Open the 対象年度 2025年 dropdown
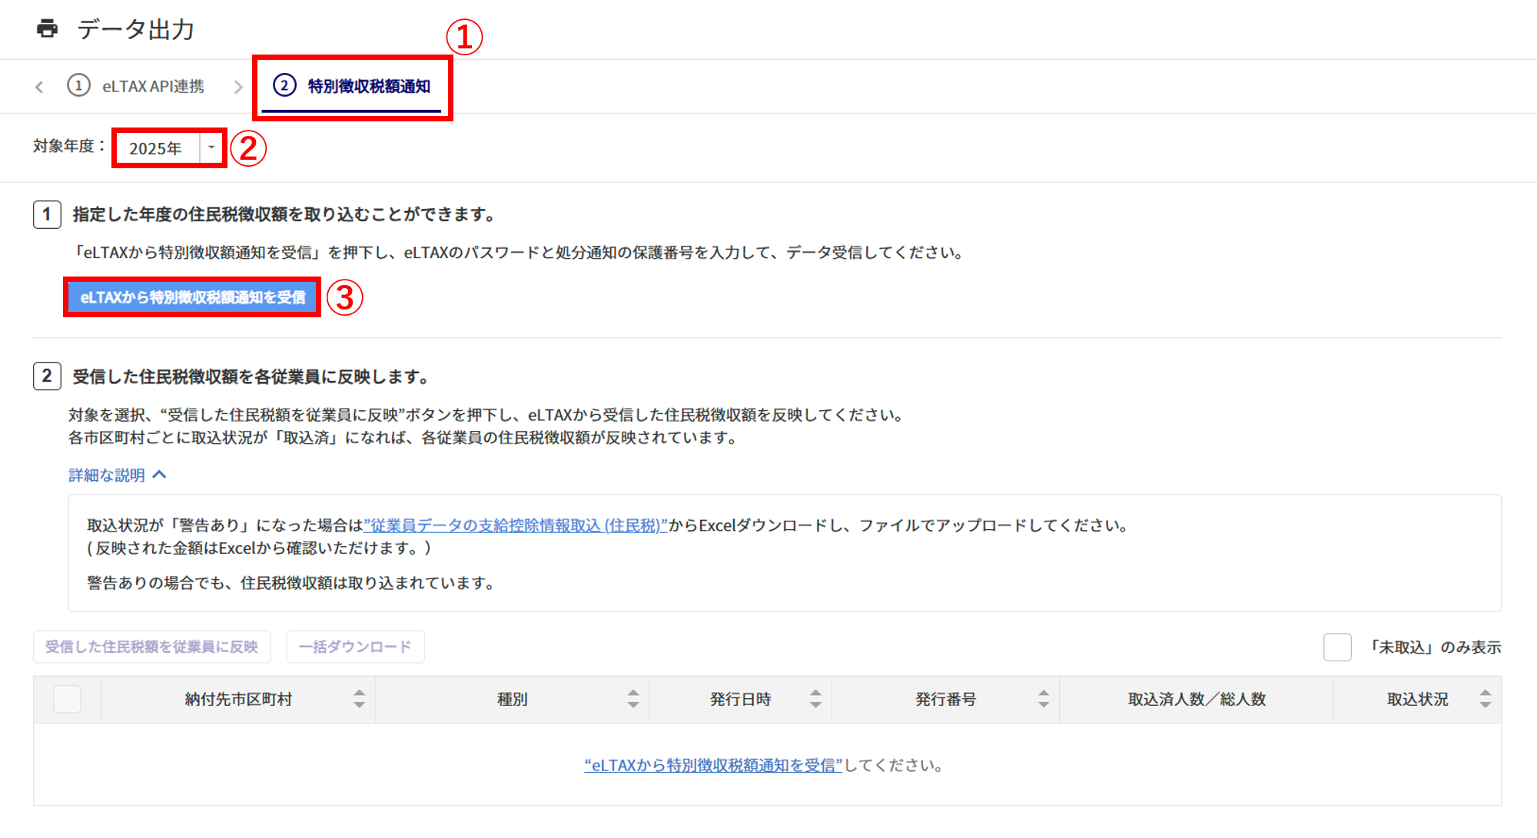 pyautogui.click(x=157, y=148)
